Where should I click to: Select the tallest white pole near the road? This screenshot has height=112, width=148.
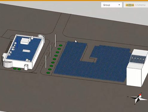[x=55, y=41]
